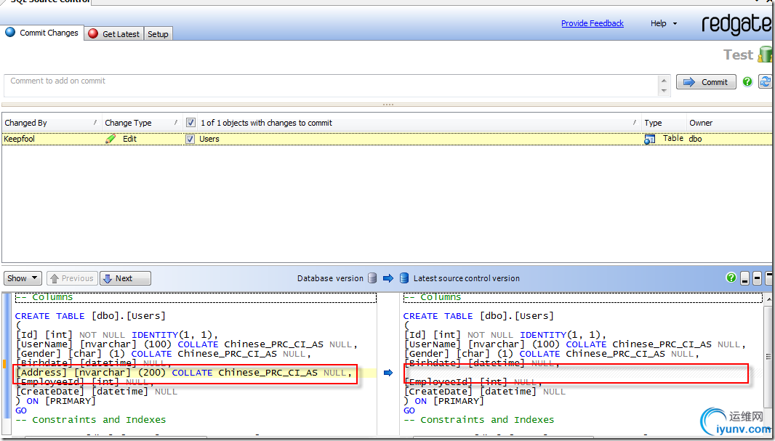
Task: Expand the Help dropdown menu
Action: tap(663, 23)
